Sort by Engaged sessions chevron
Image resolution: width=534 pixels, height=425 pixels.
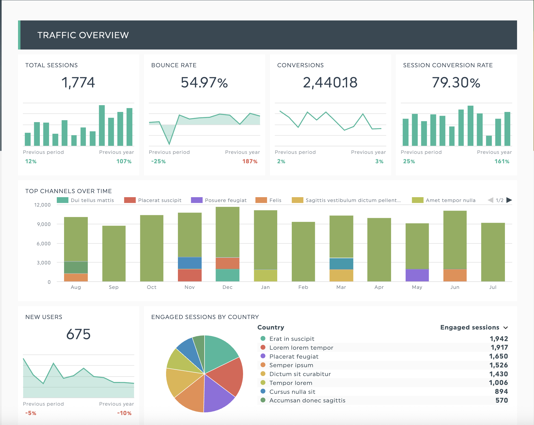505,328
